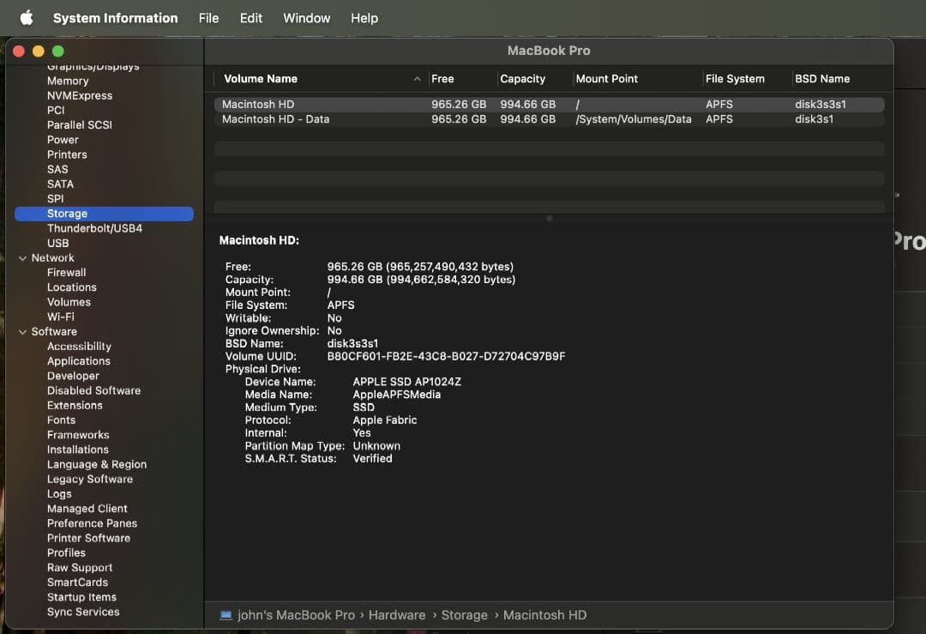The image size is (926, 634).
Task: Click the laptop icon in path bar
Action: pos(225,615)
